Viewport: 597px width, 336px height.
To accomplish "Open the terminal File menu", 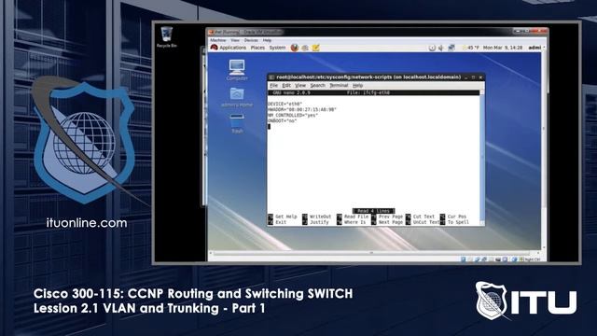I will [273, 85].
